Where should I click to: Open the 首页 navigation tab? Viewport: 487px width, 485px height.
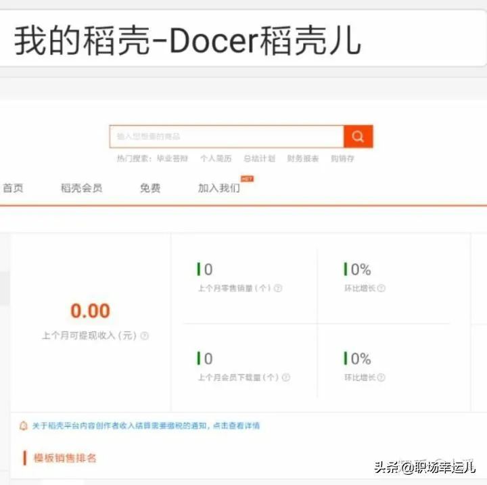tap(13, 188)
